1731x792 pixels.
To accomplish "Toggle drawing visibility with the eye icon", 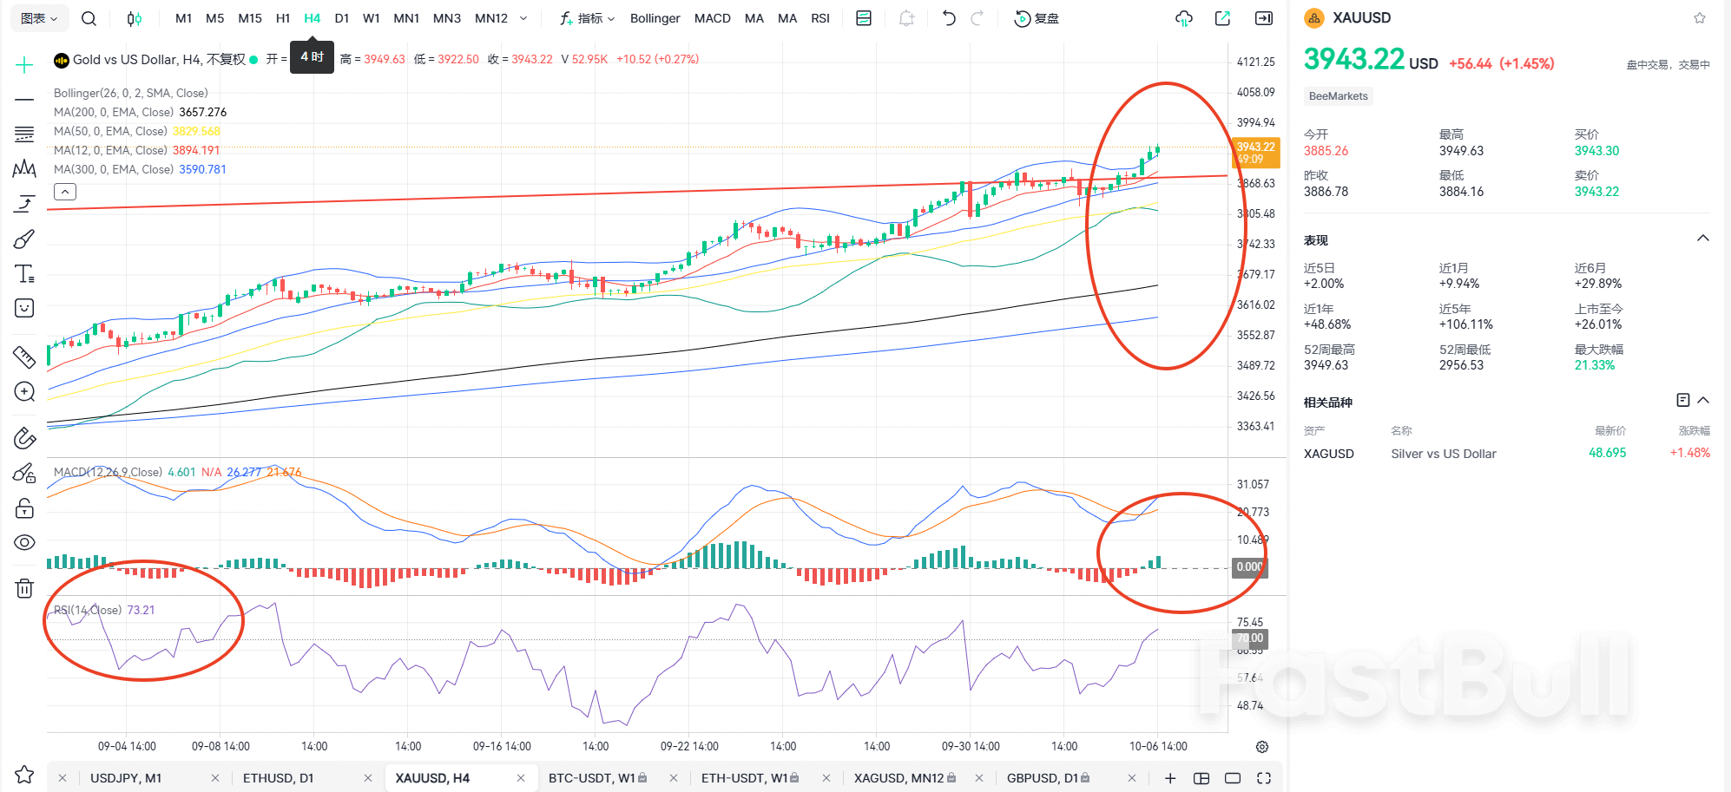I will 24,542.
